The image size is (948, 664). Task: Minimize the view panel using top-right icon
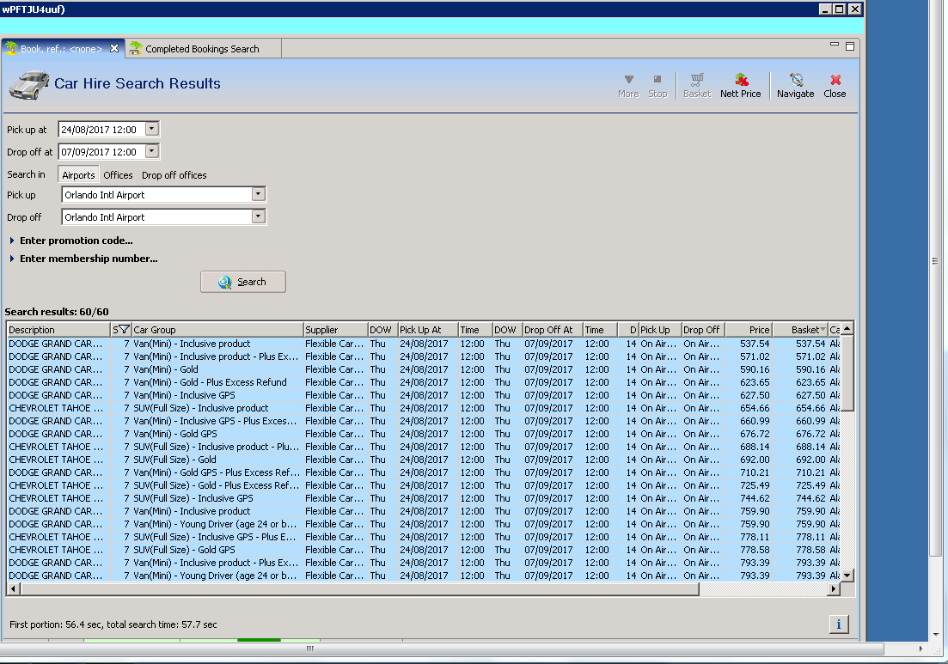click(835, 45)
